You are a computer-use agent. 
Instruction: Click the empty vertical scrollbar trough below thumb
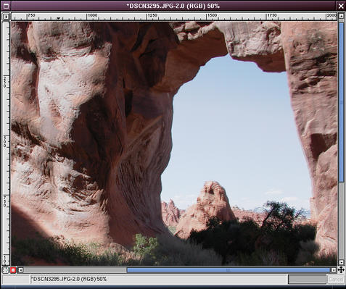(x=341, y=221)
